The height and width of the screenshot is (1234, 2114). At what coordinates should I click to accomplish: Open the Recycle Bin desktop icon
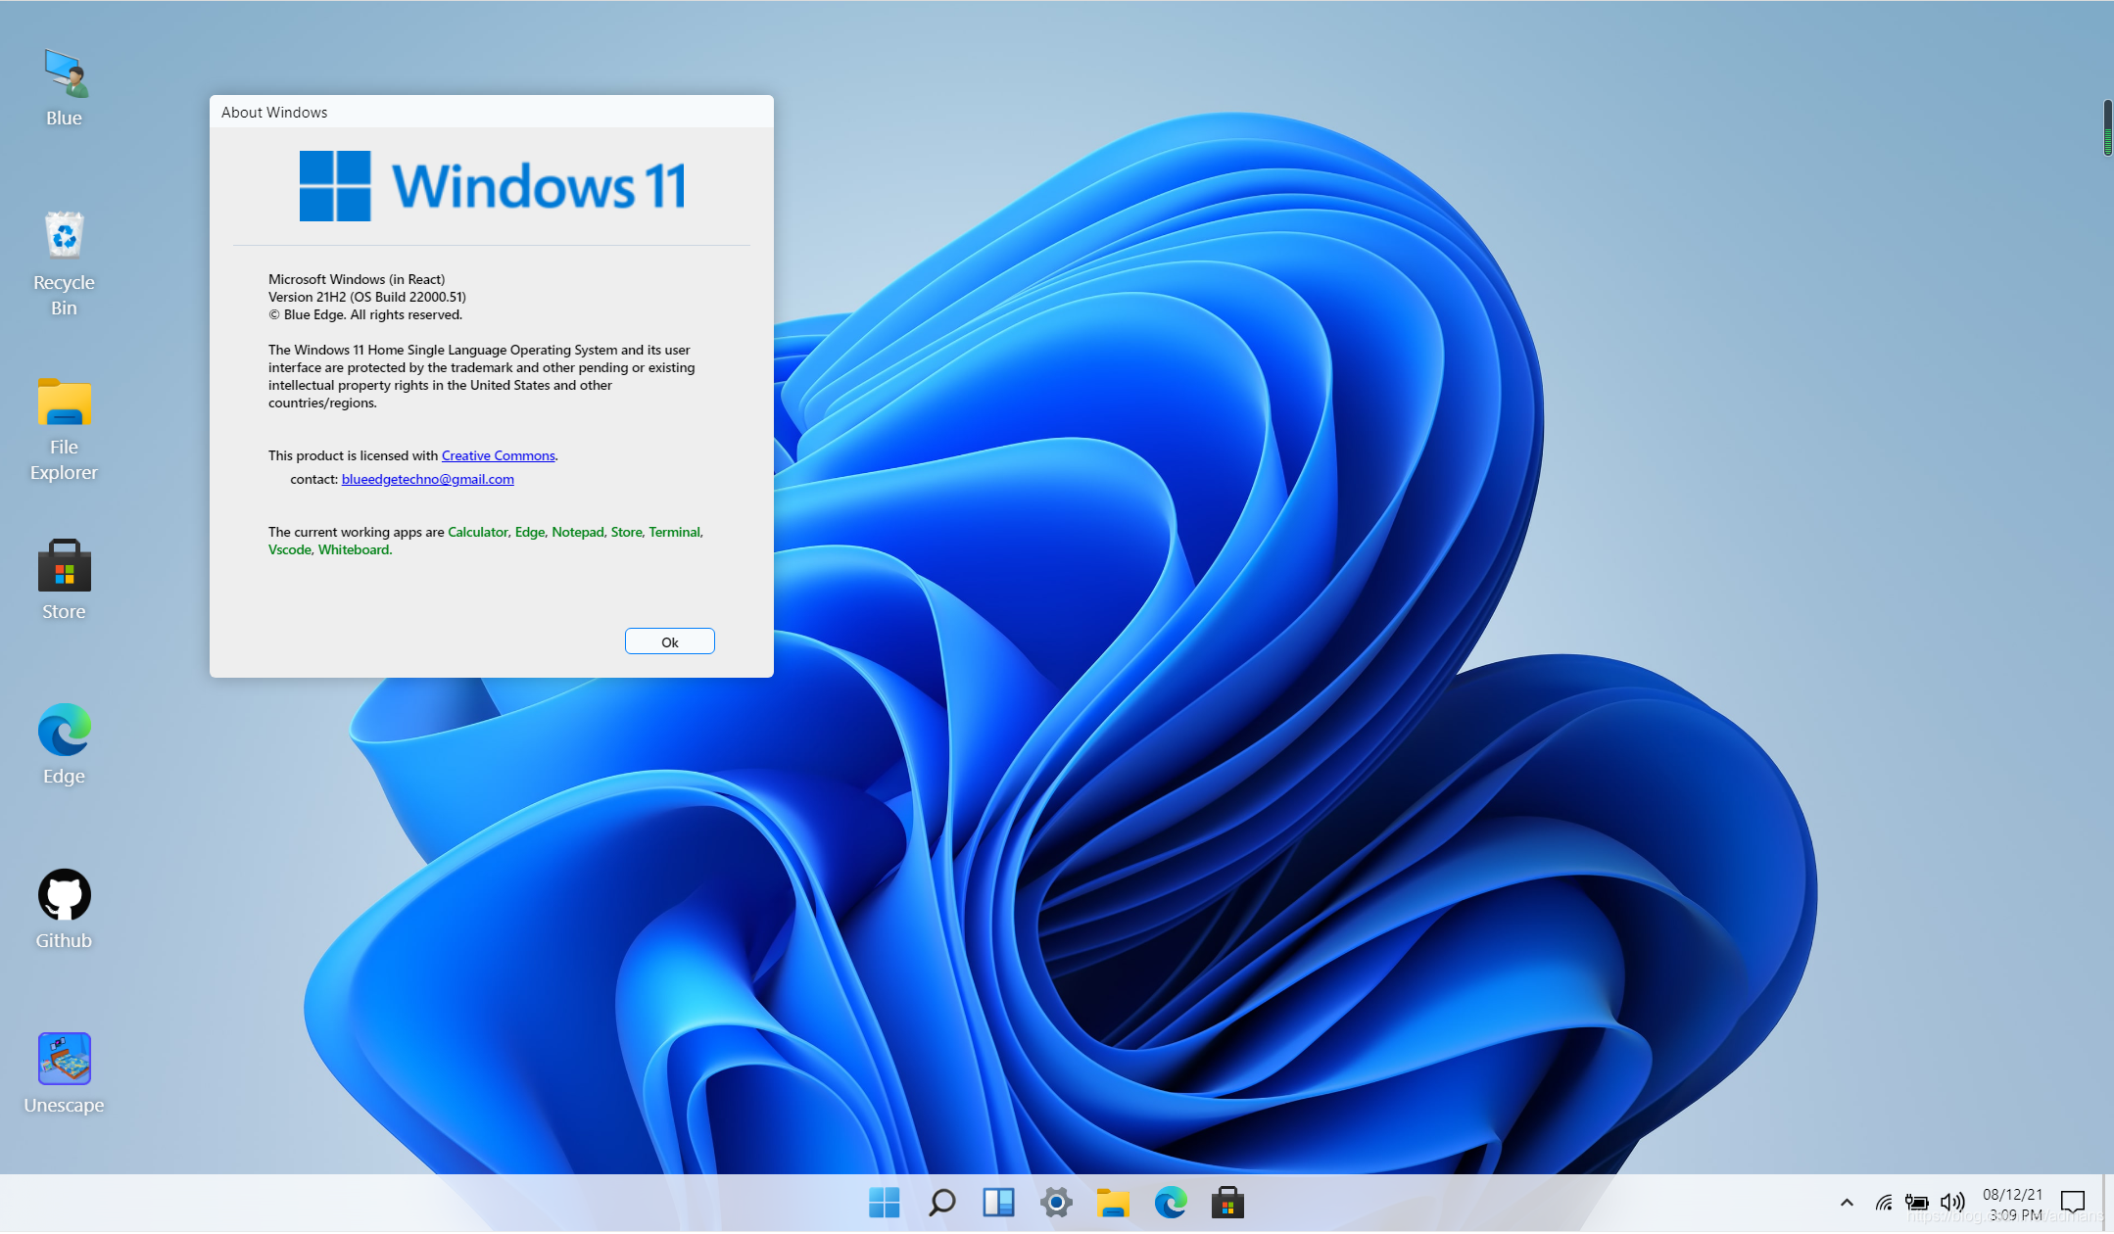coord(65,263)
